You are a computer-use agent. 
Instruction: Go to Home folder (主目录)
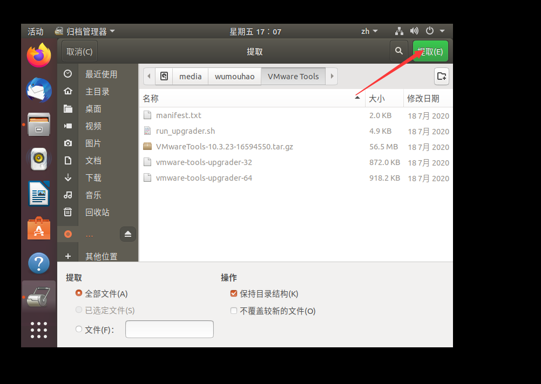point(98,91)
